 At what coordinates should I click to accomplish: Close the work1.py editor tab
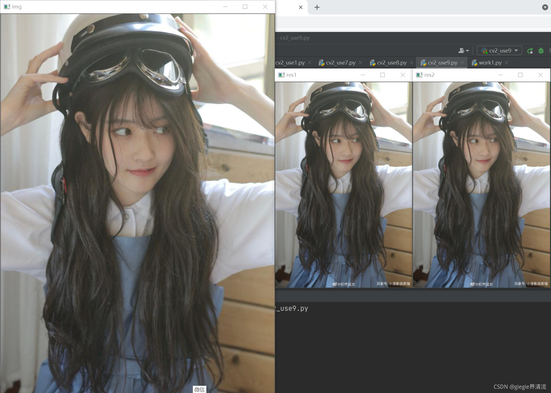click(x=506, y=63)
